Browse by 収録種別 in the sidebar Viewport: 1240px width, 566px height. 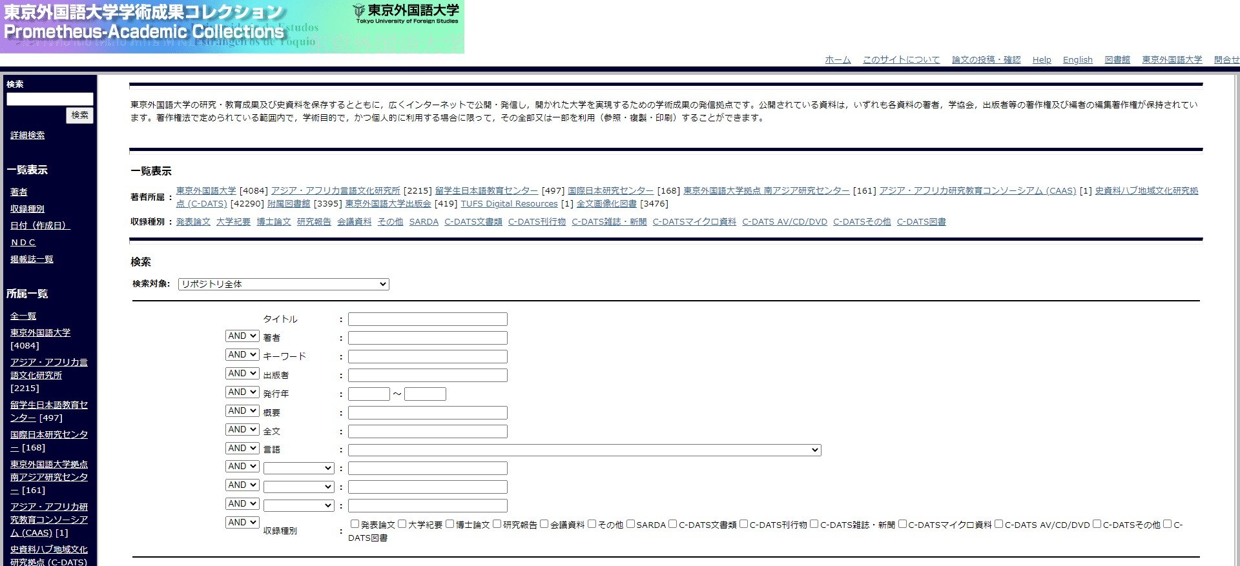pos(27,209)
